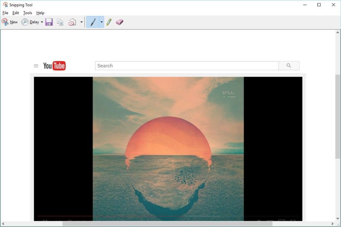Open the File menu
Screen dimensions: 341x227
click(5, 13)
